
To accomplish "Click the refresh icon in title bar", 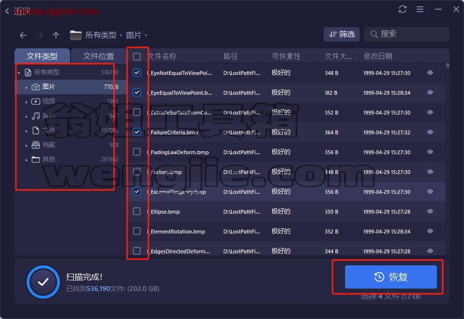I will [x=403, y=9].
